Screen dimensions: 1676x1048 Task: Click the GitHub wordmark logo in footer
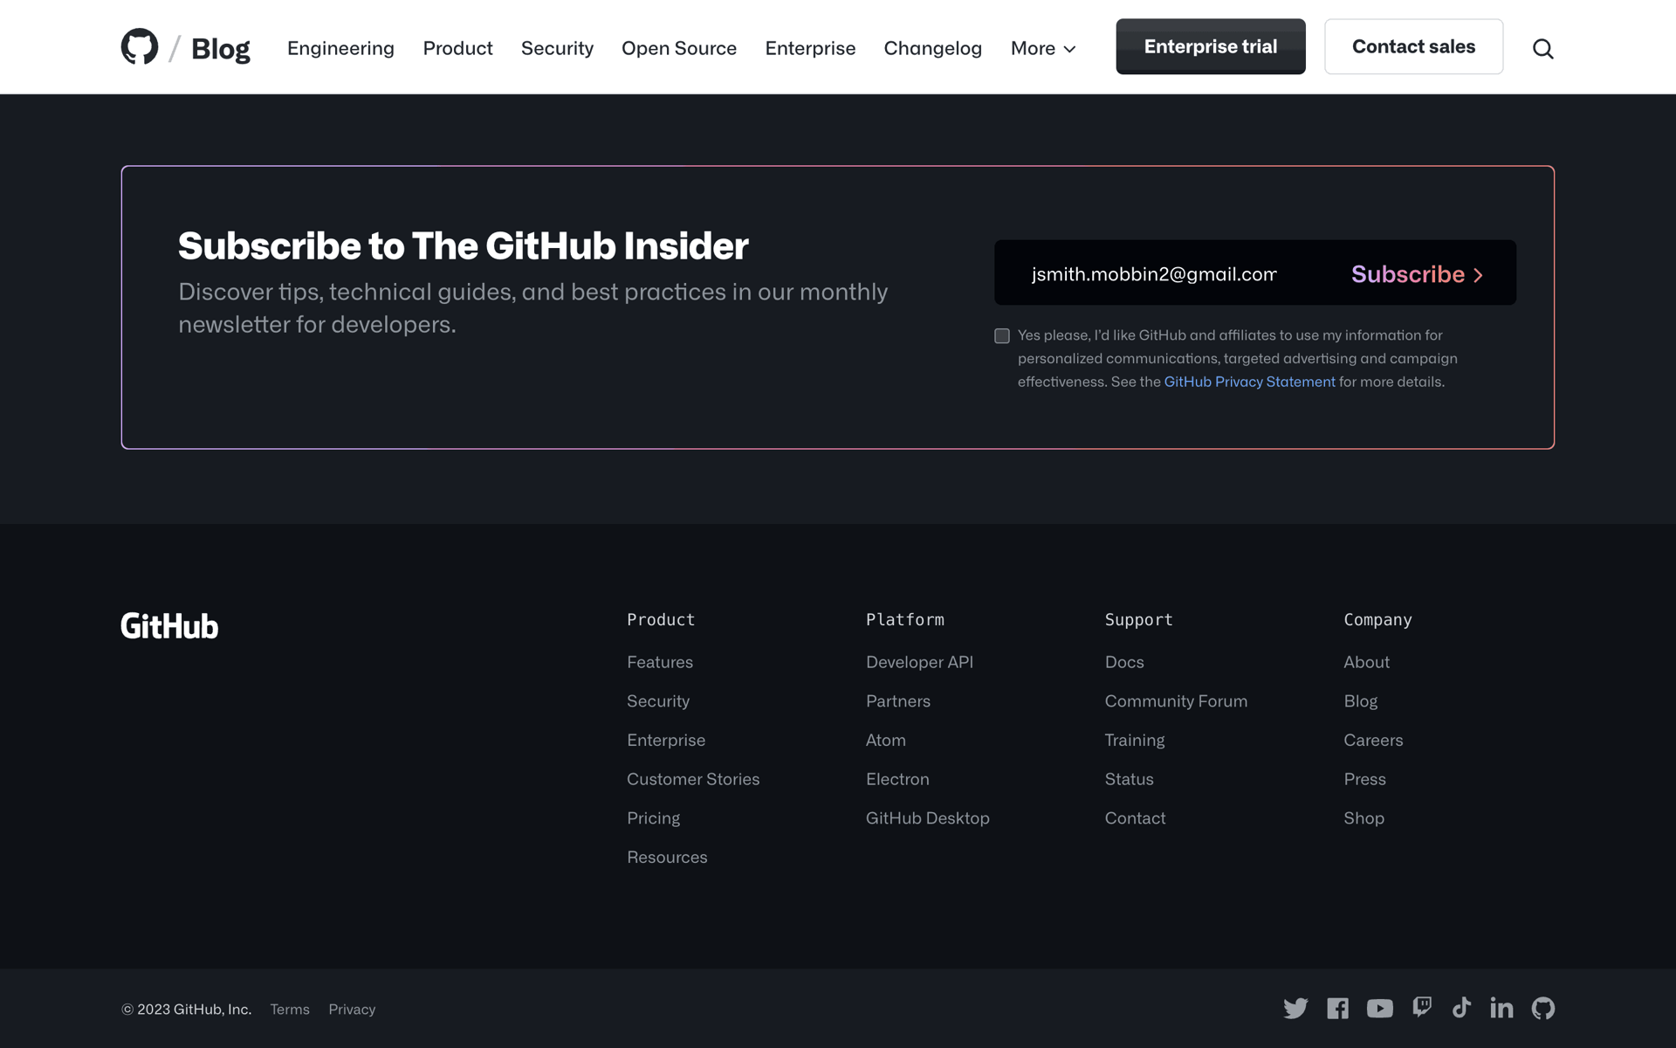tap(169, 626)
